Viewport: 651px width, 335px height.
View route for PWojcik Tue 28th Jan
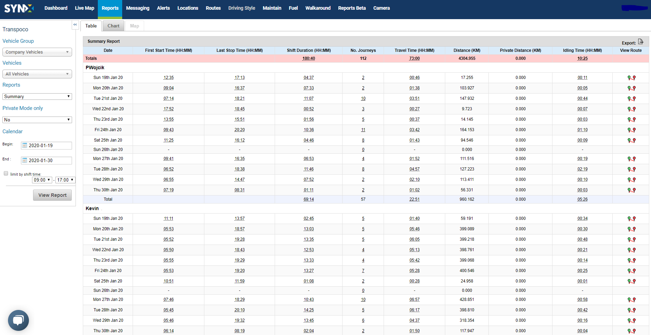point(632,169)
